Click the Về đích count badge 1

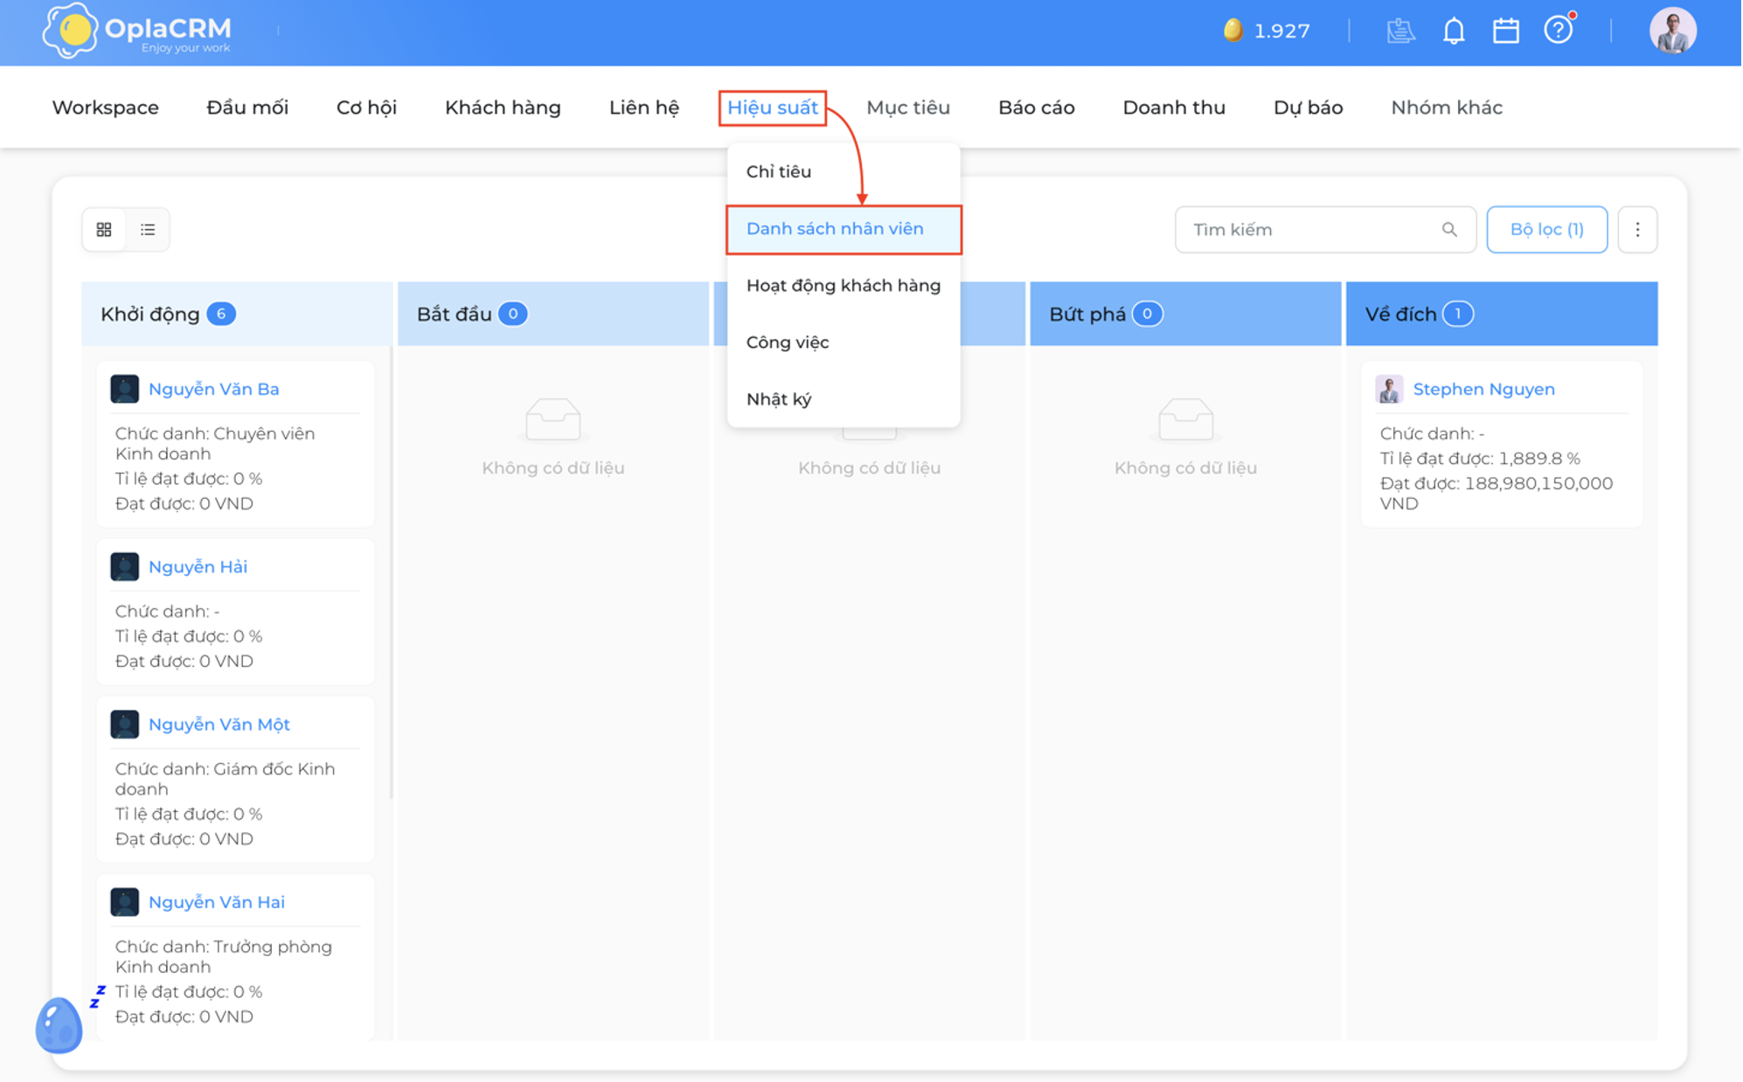(x=1457, y=314)
